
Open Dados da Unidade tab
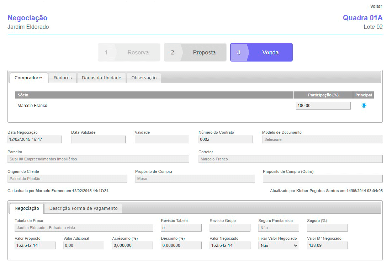tap(101, 78)
